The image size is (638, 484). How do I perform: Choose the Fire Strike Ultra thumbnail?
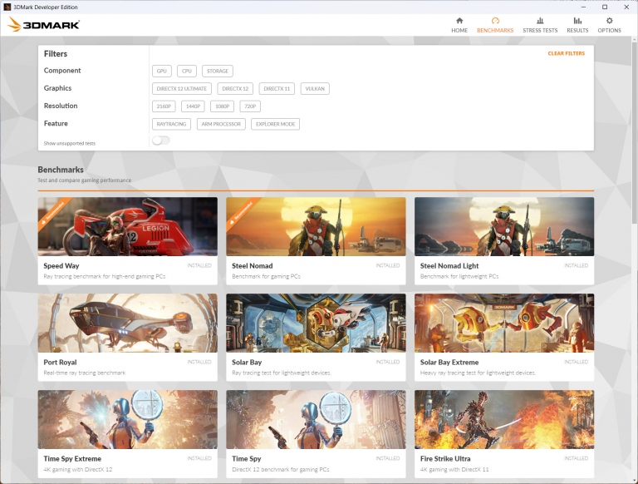pos(504,419)
